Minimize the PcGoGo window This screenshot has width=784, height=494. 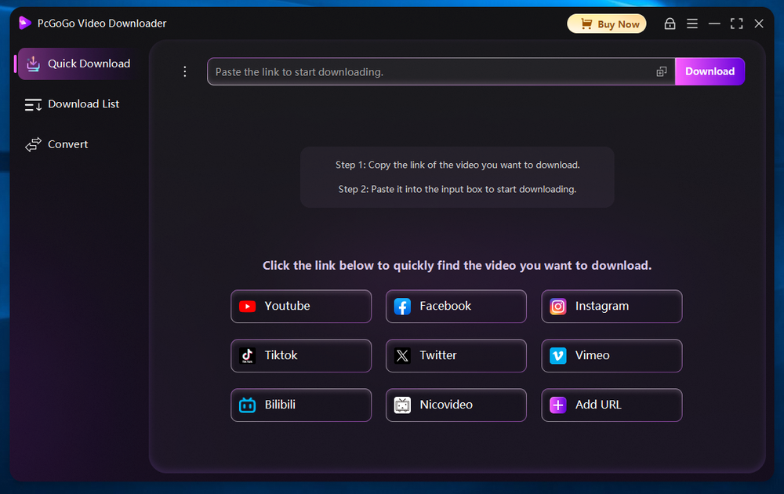click(714, 24)
